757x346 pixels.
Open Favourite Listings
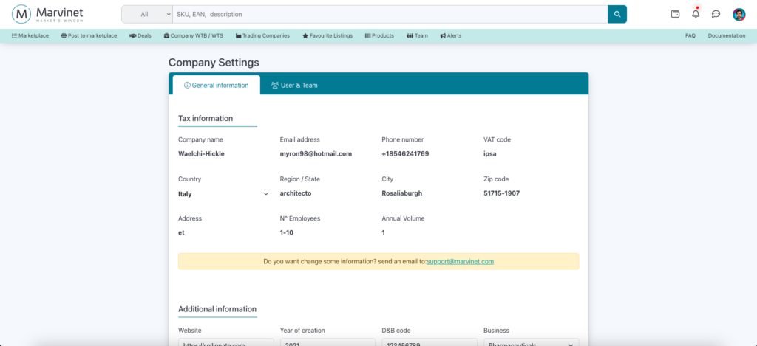tap(327, 35)
